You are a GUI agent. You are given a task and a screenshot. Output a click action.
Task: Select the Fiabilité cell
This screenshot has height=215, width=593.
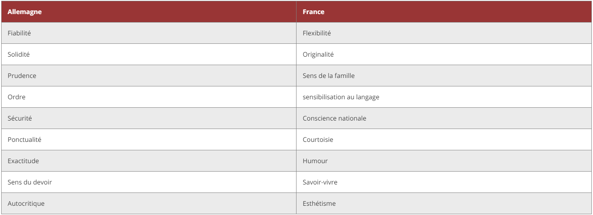pos(149,33)
